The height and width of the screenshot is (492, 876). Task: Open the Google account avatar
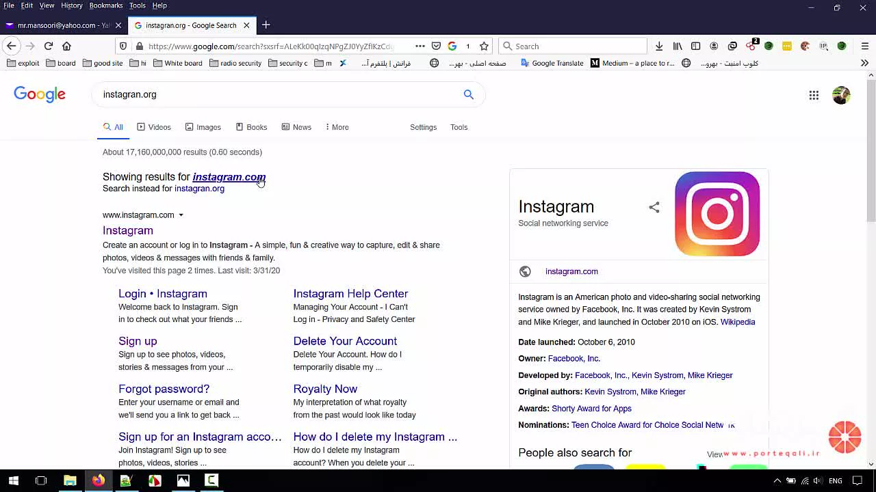(841, 95)
